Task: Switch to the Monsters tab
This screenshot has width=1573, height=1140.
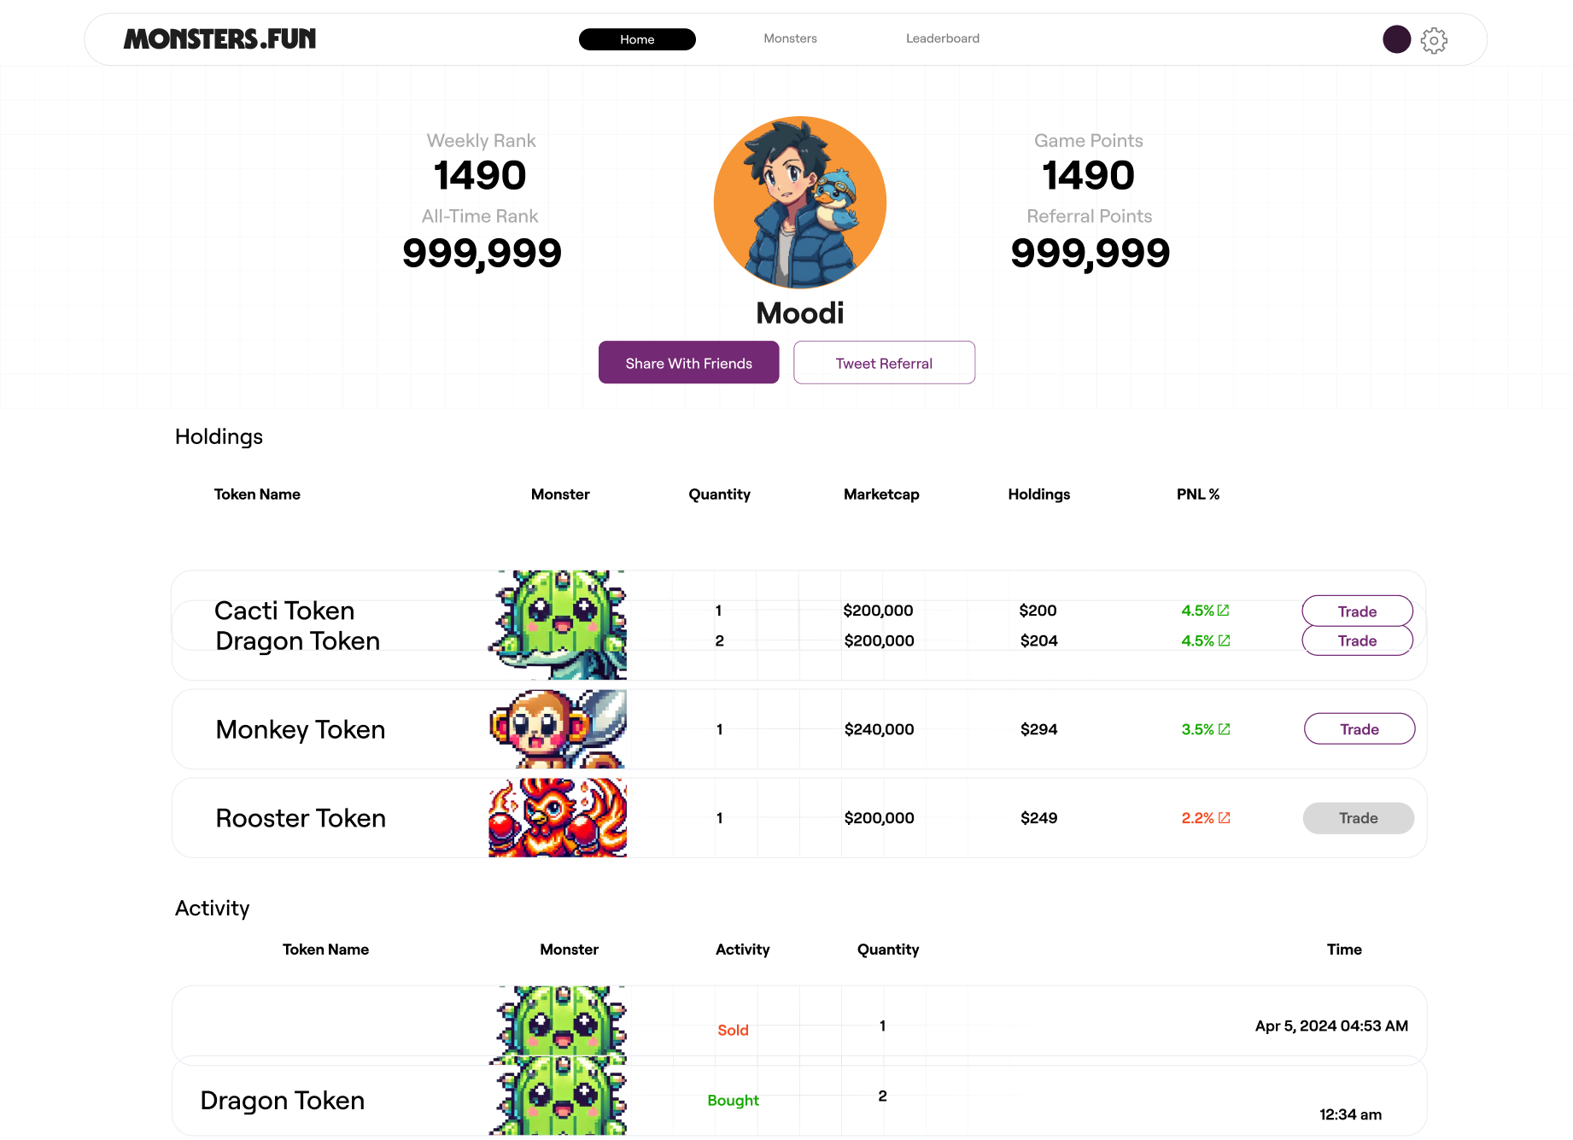Action: point(790,38)
